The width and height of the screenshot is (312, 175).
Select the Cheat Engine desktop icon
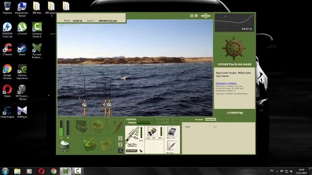[7, 112]
